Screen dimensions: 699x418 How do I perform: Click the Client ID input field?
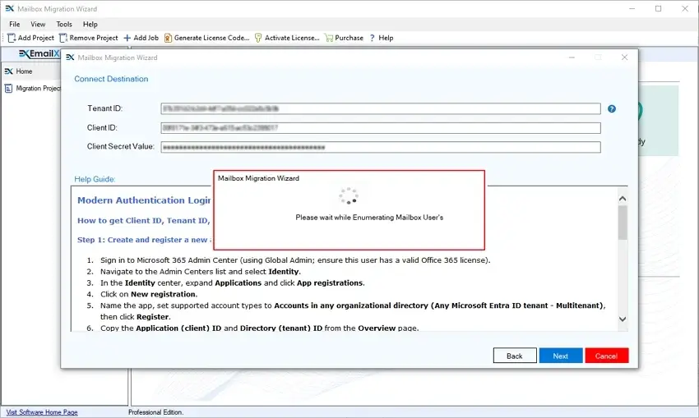(381, 128)
